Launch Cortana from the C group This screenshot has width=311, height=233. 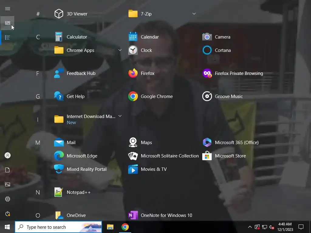click(207, 50)
